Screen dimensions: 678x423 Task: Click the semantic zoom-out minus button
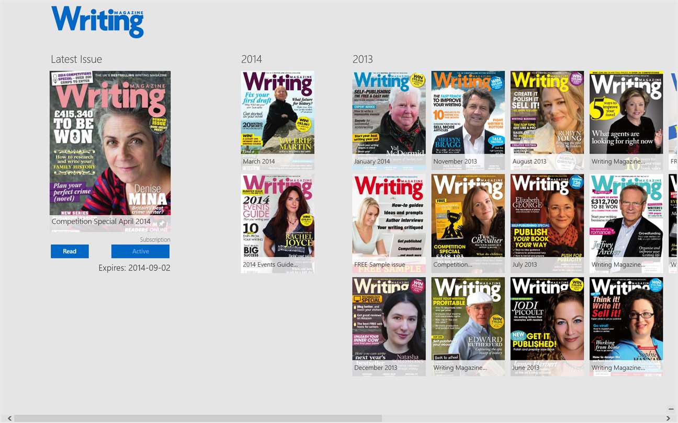pos(671,409)
